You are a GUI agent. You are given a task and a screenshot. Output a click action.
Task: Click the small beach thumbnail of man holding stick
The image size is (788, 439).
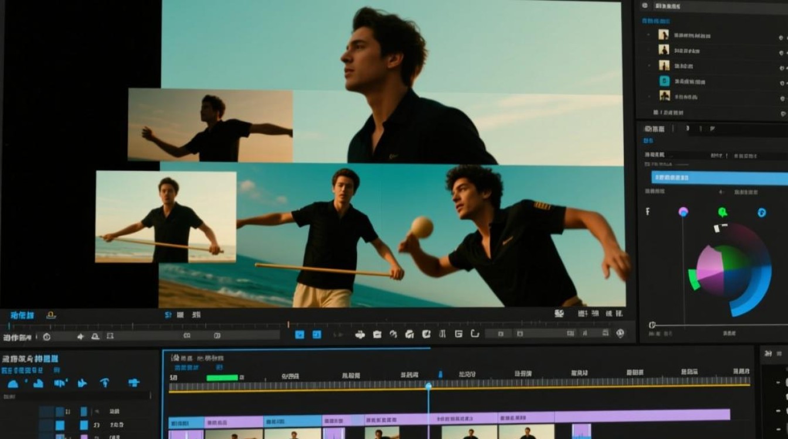[166, 217]
